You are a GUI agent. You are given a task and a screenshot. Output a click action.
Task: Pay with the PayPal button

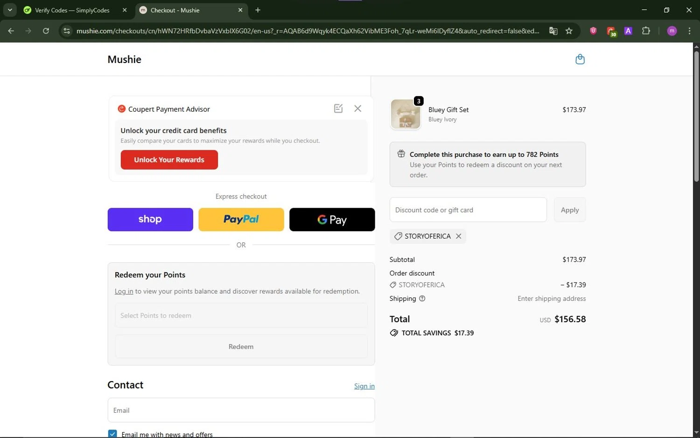[x=241, y=219]
